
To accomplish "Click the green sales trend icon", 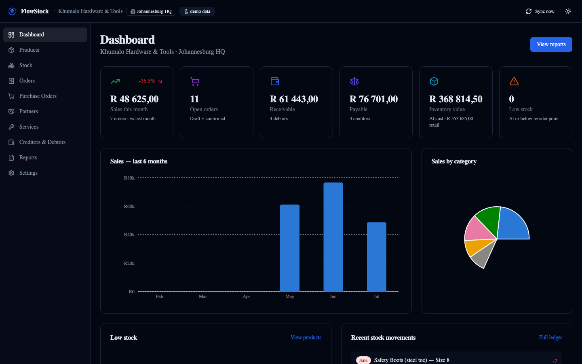I will click(x=115, y=81).
